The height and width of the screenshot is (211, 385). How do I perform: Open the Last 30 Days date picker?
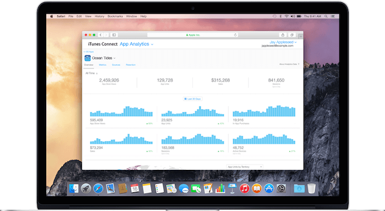coord(193,99)
